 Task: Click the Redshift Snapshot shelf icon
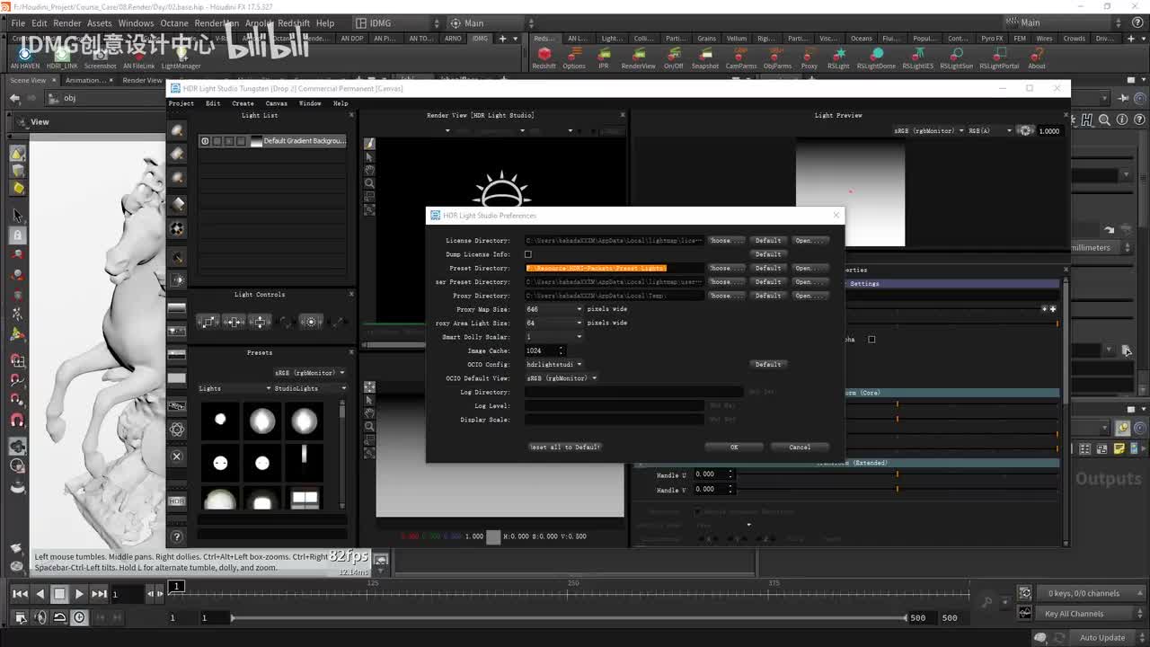pyautogui.click(x=704, y=58)
